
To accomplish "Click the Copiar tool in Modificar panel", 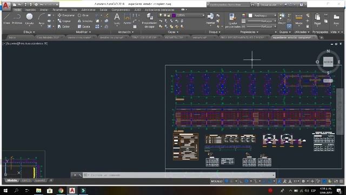I will point(64,21).
